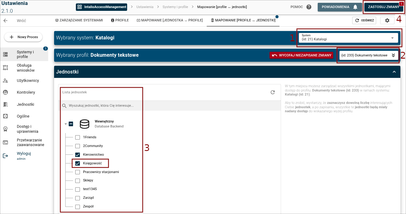Image resolution: width=406 pixels, height=214 pixels.
Task: Click the Wewnętrzny database icon
Action: tap(85, 124)
